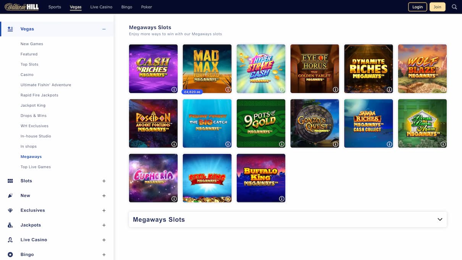462x260 pixels.
Task: Click the Login button
Action: click(418, 7)
